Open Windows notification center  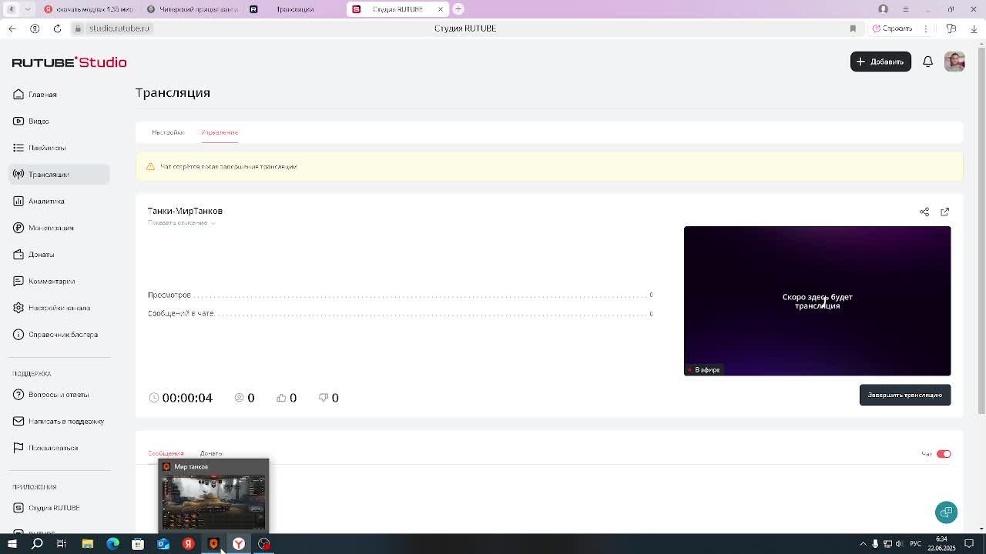point(970,544)
